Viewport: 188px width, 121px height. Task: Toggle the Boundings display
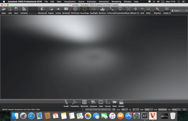85,11
